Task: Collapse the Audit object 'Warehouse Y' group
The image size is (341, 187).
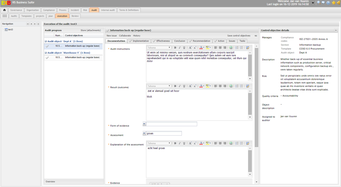Action: click(46, 53)
